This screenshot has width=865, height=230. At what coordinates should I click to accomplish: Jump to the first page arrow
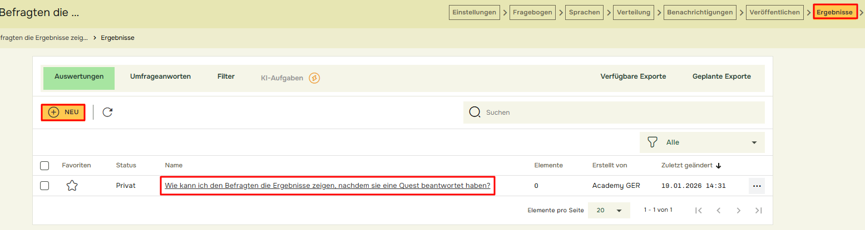[699, 211]
